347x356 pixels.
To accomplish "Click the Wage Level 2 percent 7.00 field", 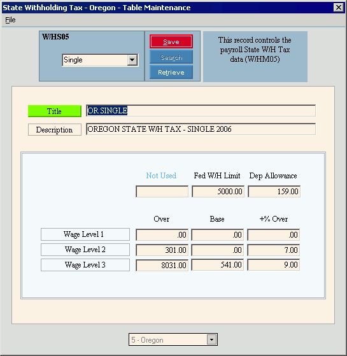I will click(x=274, y=250).
